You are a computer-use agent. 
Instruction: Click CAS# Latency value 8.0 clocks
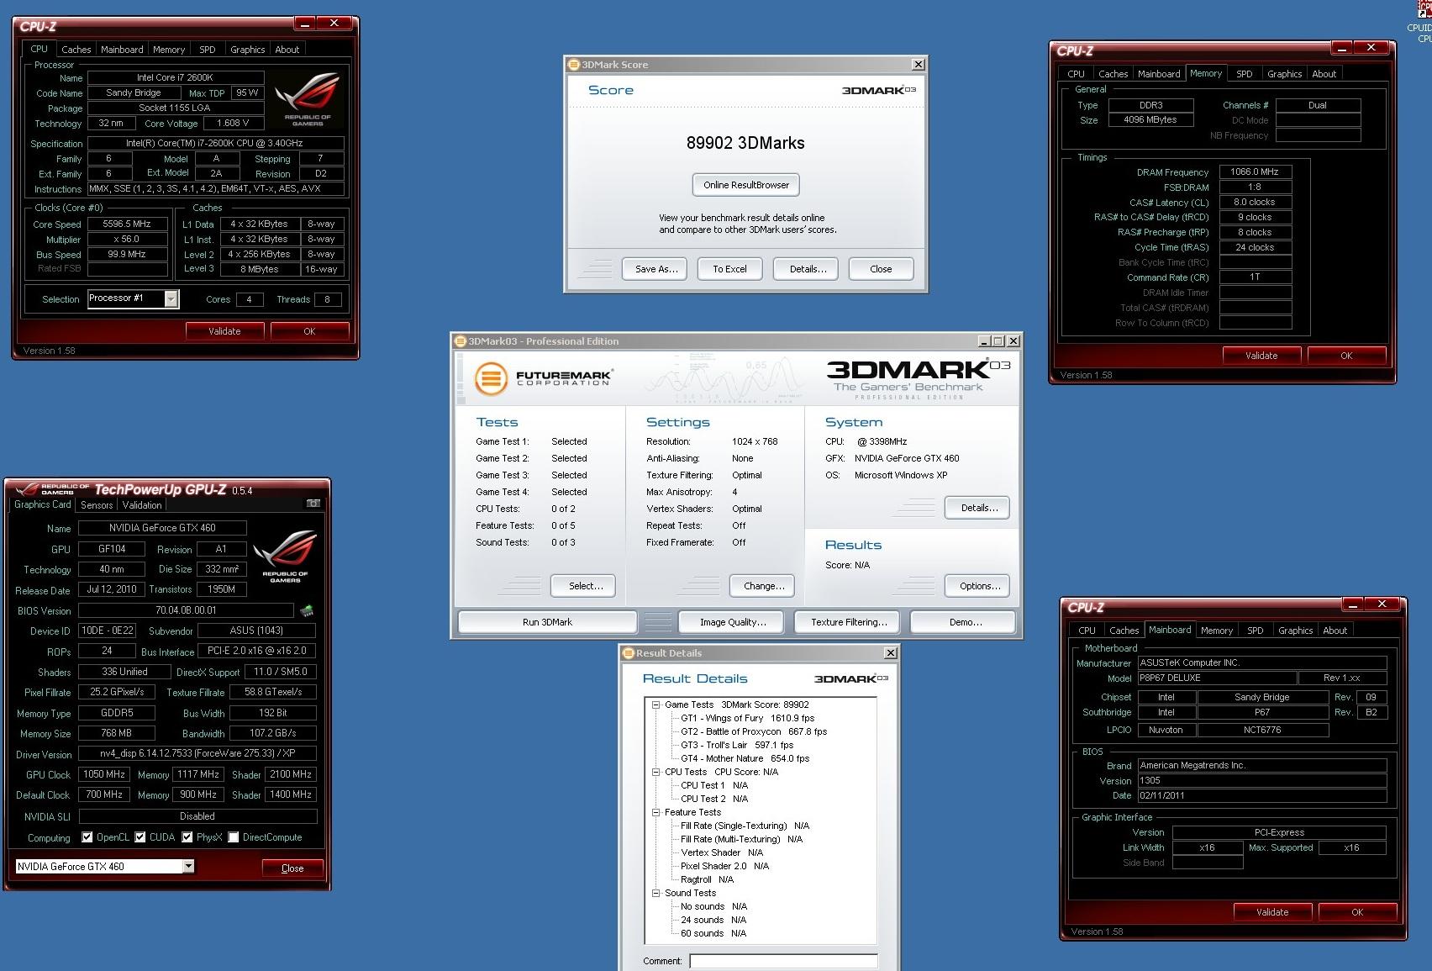point(1256,202)
